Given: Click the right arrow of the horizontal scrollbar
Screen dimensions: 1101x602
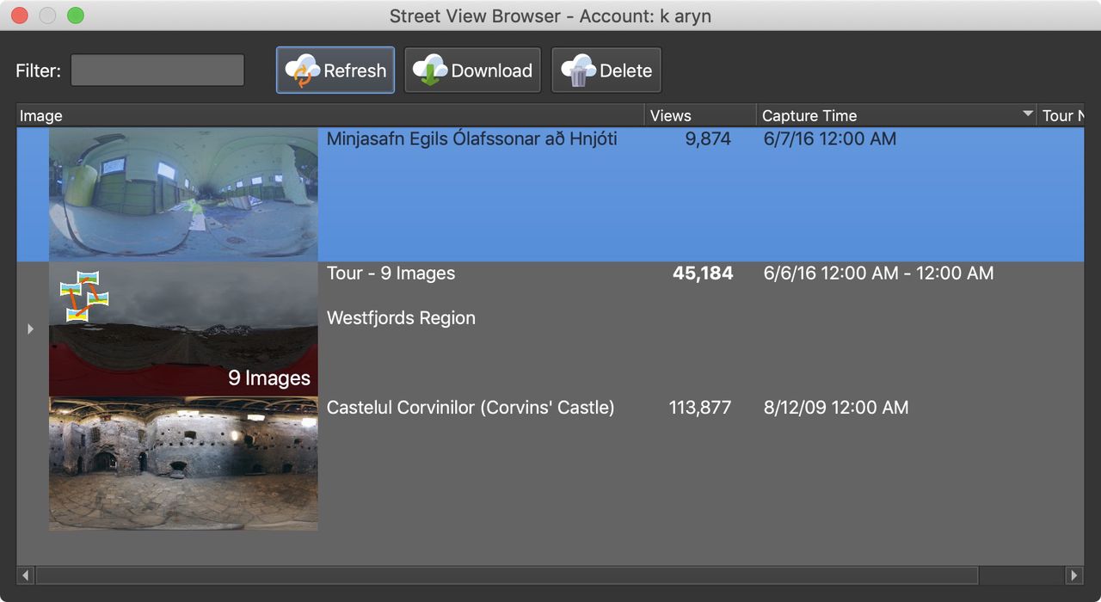Looking at the screenshot, I should tap(1073, 574).
